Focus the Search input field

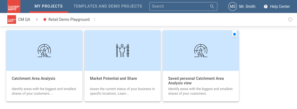[179, 6]
